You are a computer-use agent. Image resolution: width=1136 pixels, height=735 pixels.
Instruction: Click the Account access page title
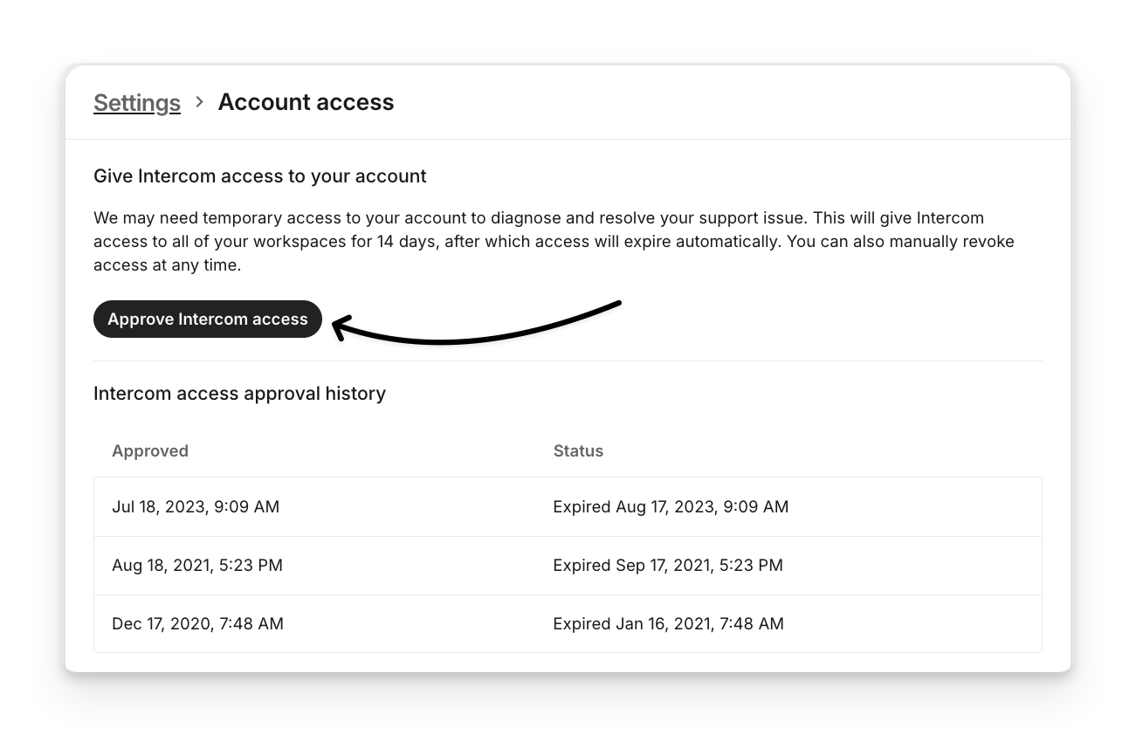[306, 102]
